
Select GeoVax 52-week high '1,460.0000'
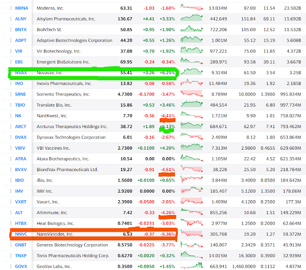click(244, 267)
